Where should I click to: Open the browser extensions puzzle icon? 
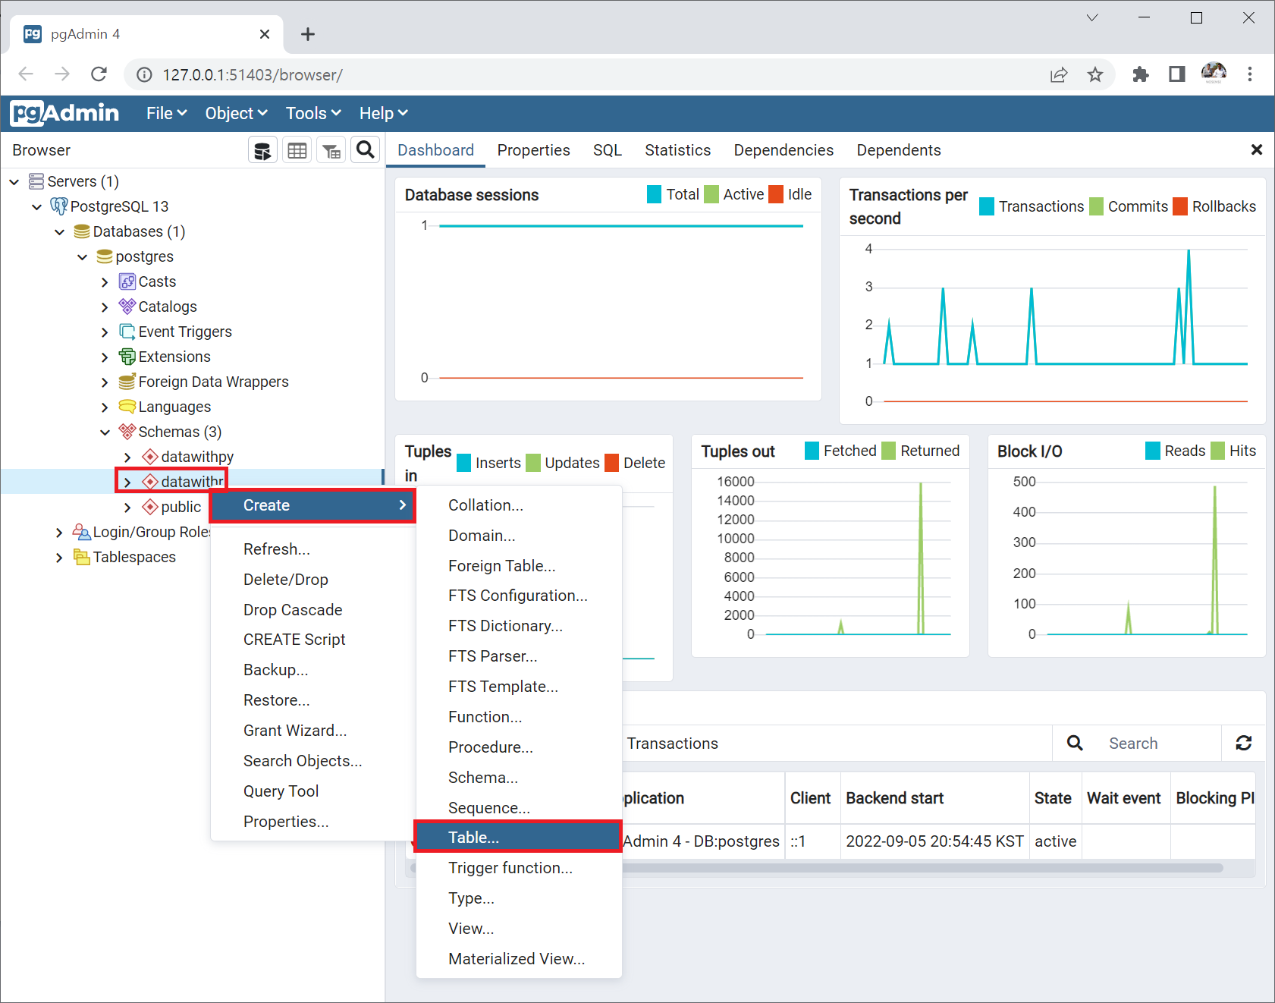(x=1141, y=74)
